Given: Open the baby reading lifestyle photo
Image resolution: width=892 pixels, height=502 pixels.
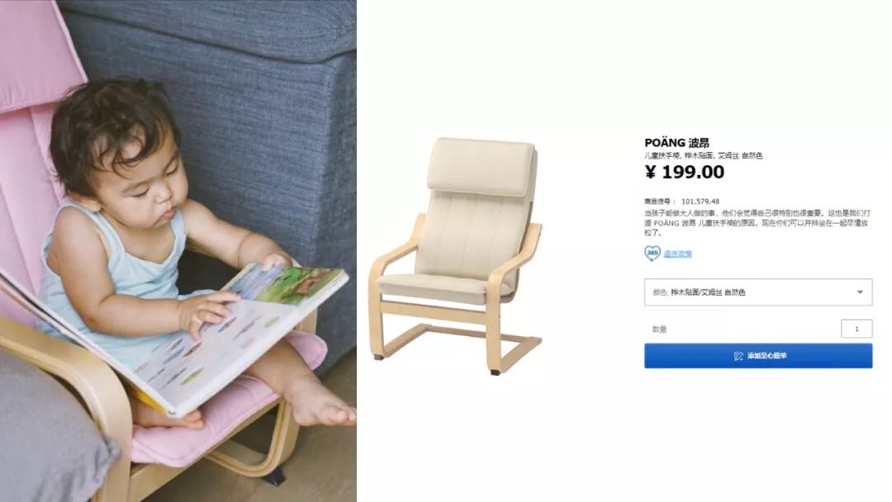Looking at the screenshot, I should tap(178, 251).
